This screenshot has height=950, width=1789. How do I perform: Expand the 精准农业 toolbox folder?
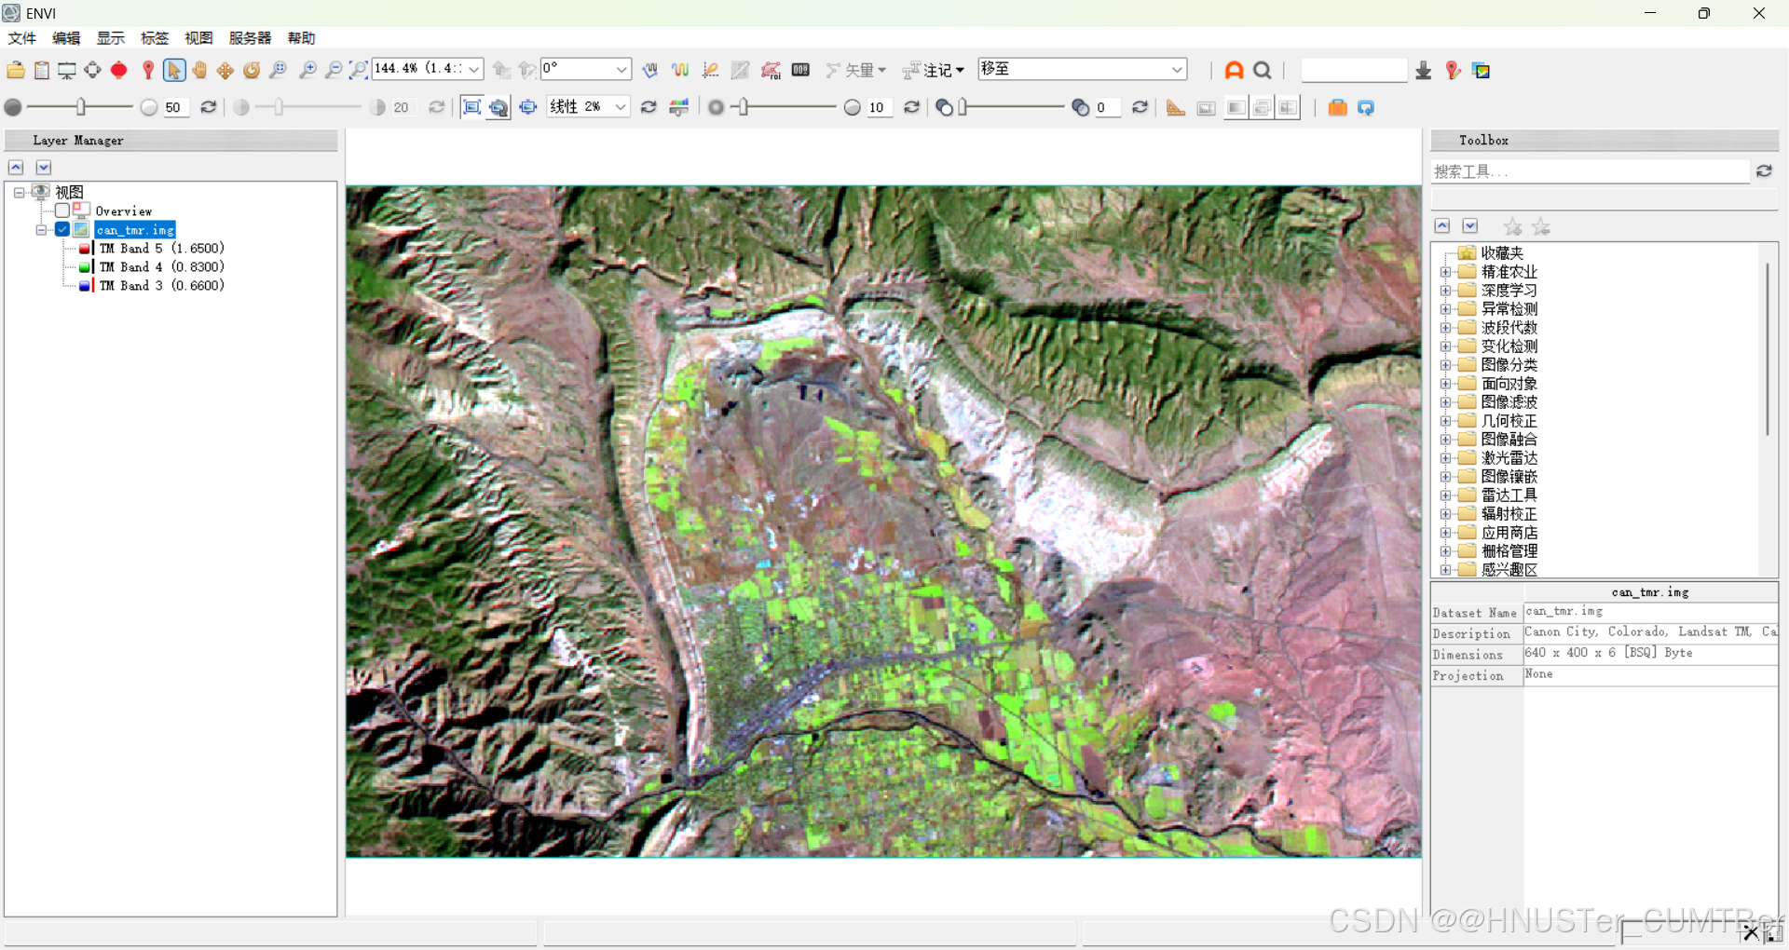[x=1445, y=272]
